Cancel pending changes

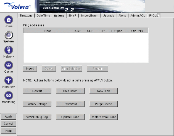coord(9,124)
